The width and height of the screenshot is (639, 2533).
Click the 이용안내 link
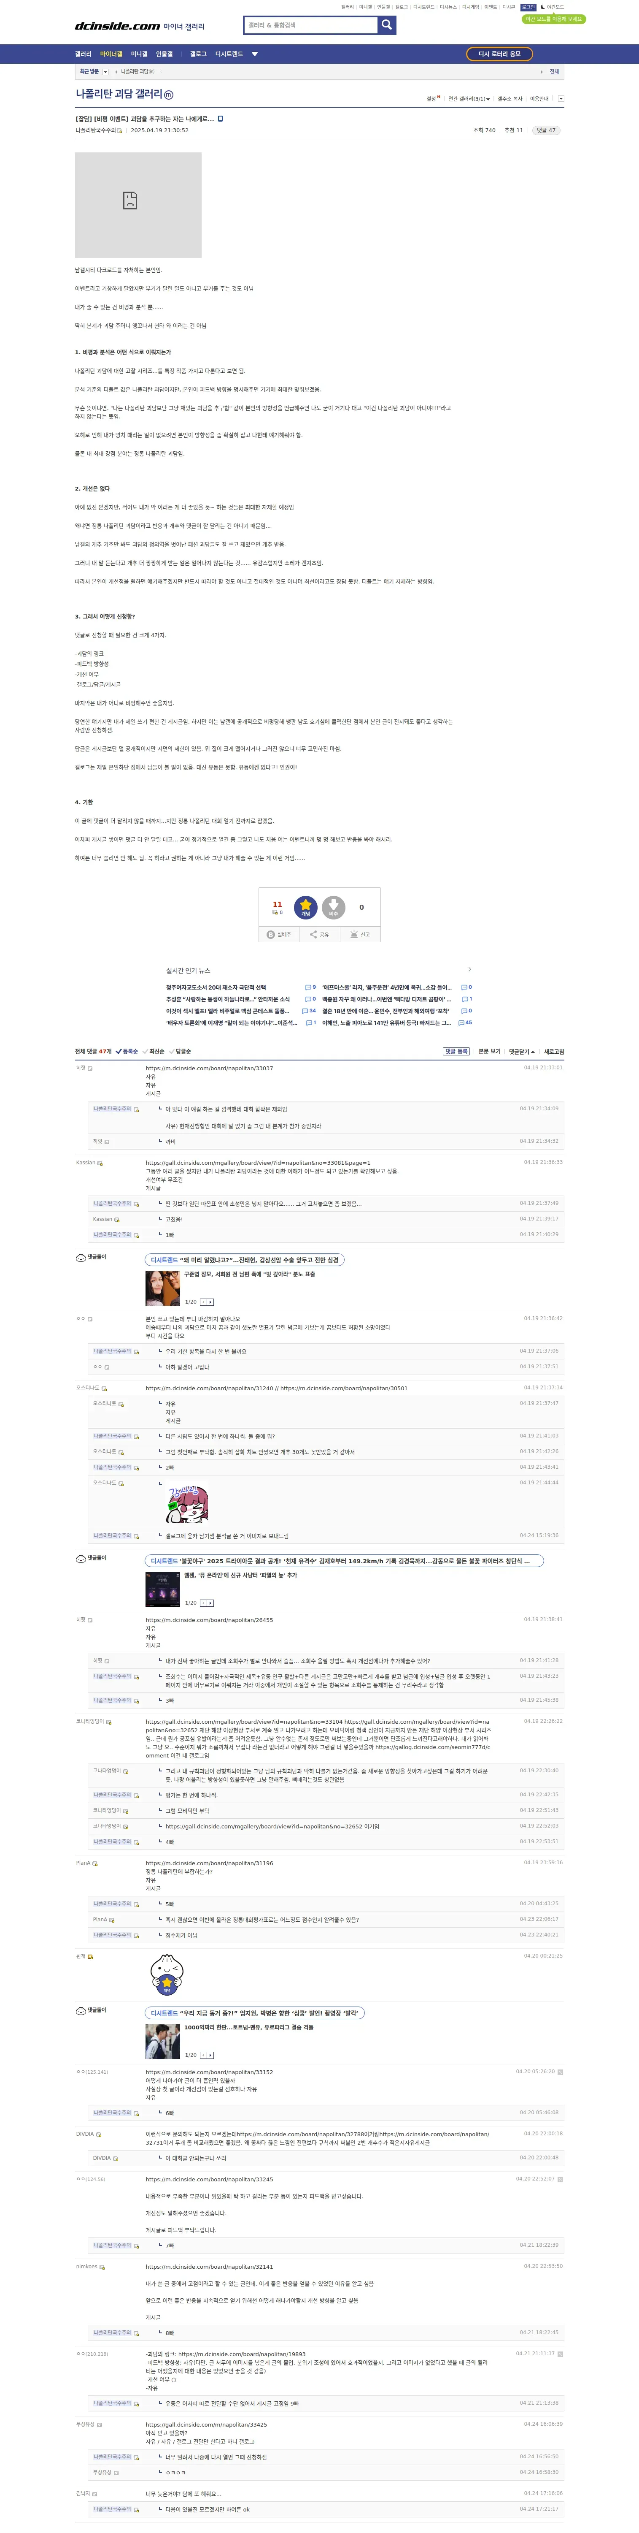pos(540,99)
